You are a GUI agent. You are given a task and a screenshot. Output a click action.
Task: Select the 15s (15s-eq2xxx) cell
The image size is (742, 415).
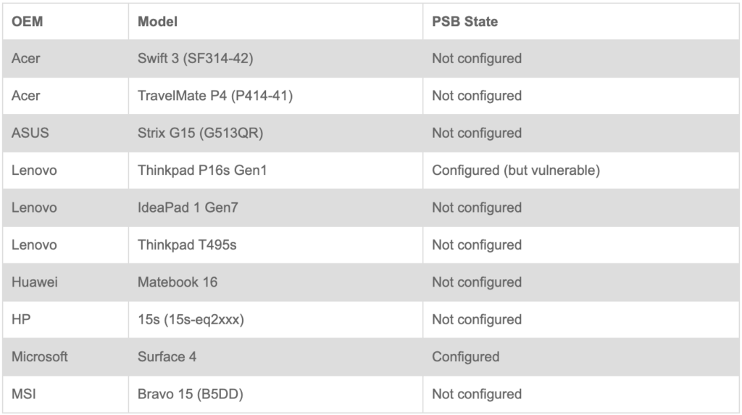pos(191,320)
